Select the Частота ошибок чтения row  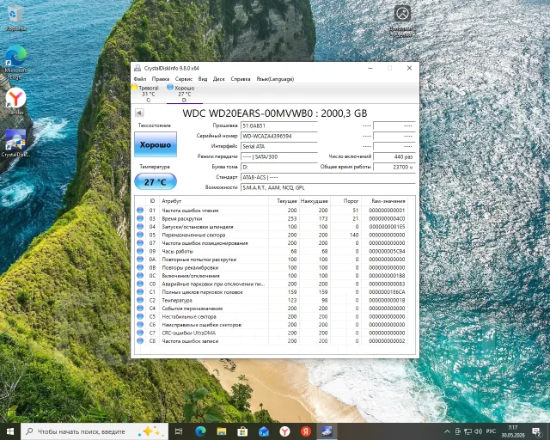coord(272,211)
